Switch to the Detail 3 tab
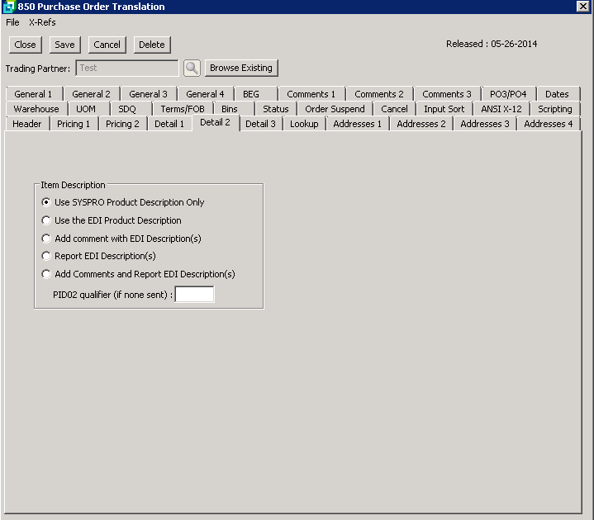The image size is (594, 520). 260,124
